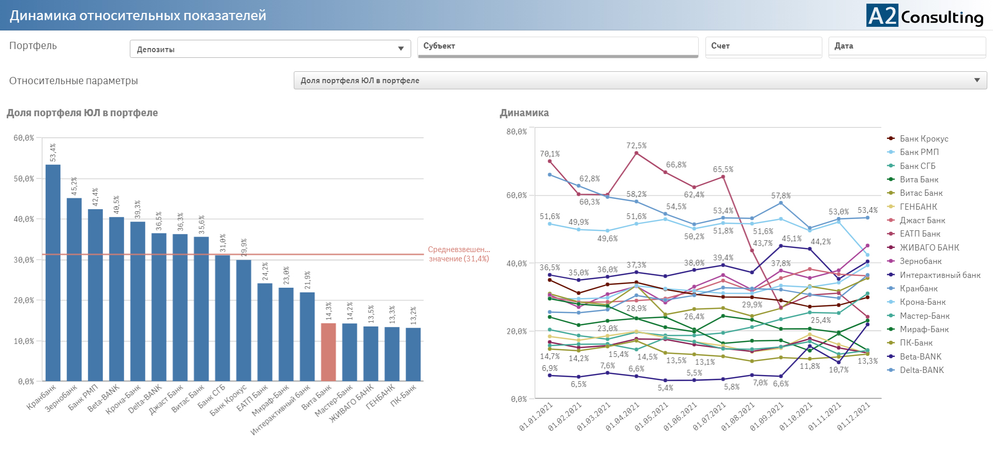This screenshot has height=453, width=993.
Task: Open the Субъект filter field
Action: pyautogui.click(x=558, y=46)
